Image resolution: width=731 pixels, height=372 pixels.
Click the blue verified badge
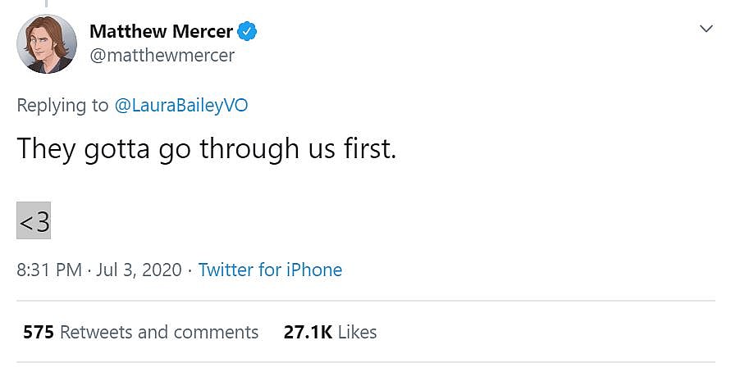pyautogui.click(x=248, y=32)
